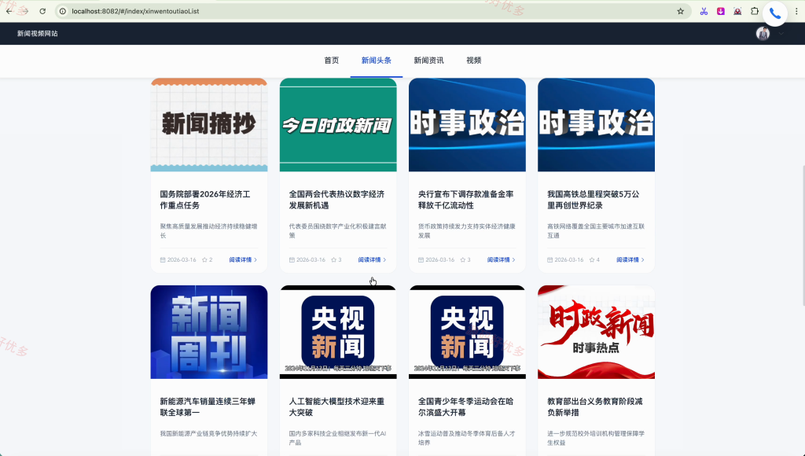Image resolution: width=805 pixels, height=456 pixels.
Task: Click calendar icon on 全国两会代表 card
Action: (292, 259)
